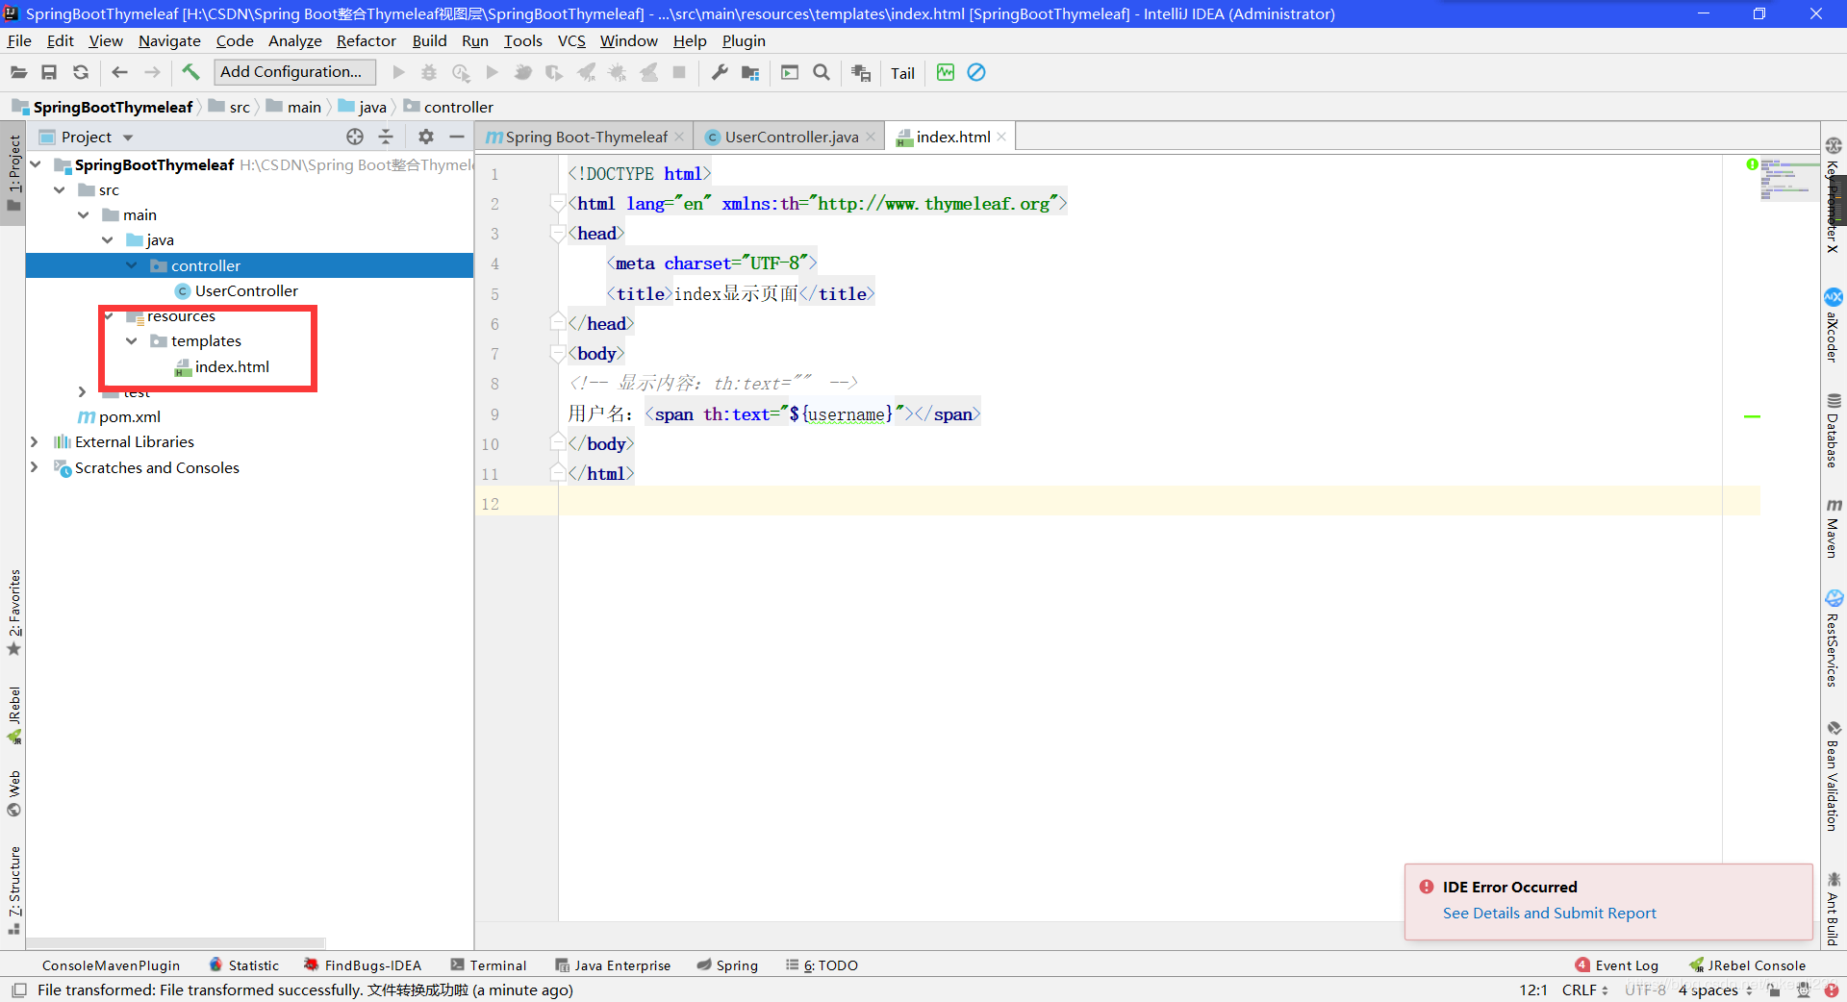Open the Terminal tool window
Image resolution: width=1847 pixels, height=1002 pixels.
click(x=489, y=965)
